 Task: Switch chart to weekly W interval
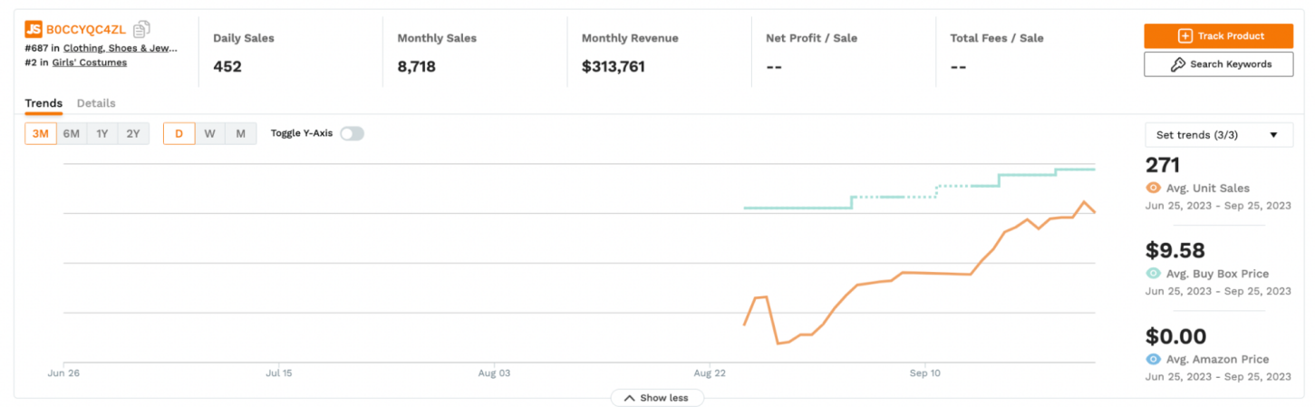[209, 134]
